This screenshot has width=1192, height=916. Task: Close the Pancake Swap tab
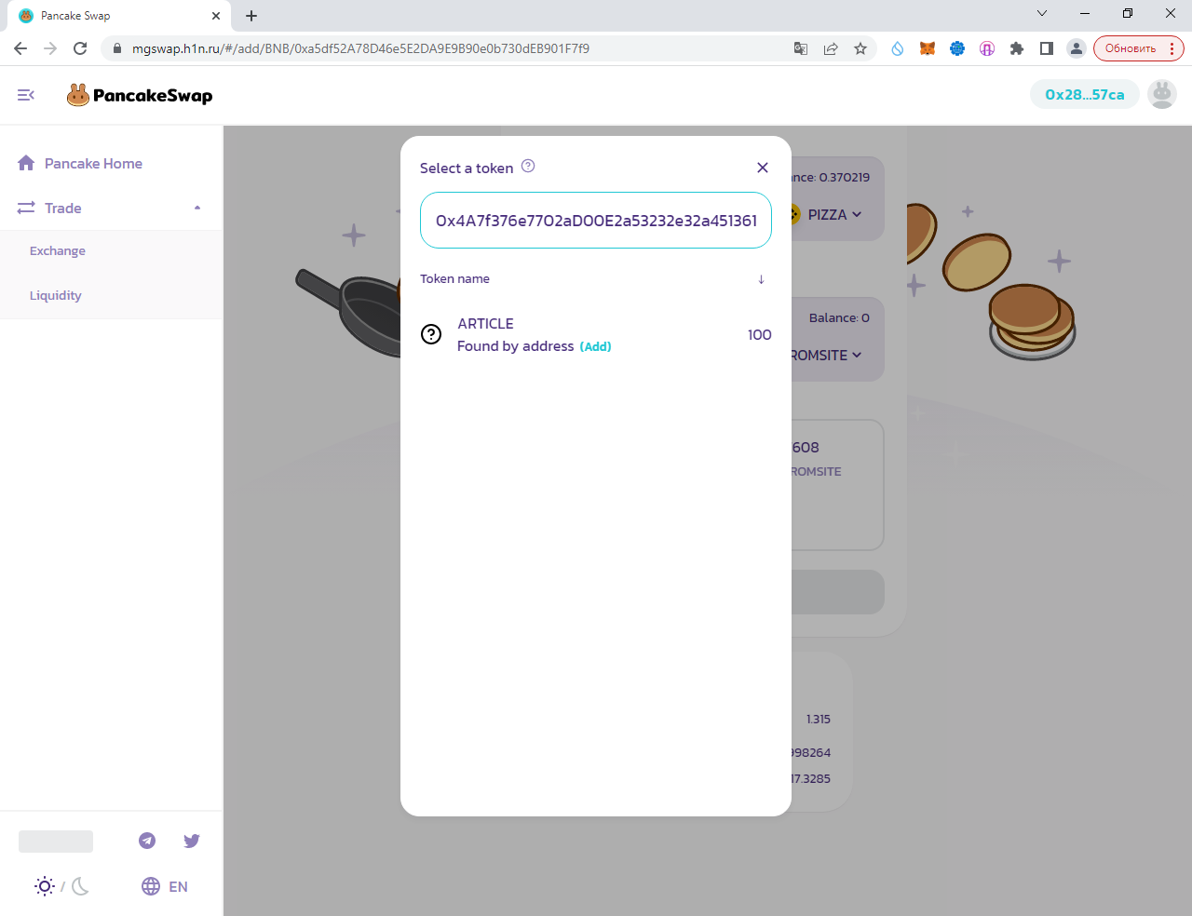[216, 16]
